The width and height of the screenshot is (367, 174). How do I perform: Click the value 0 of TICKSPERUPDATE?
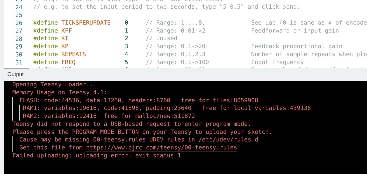tap(126, 23)
